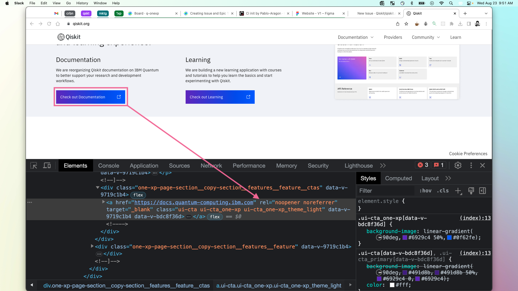Select the inspect element tool in DevTools
The image size is (518, 291).
[33, 165]
